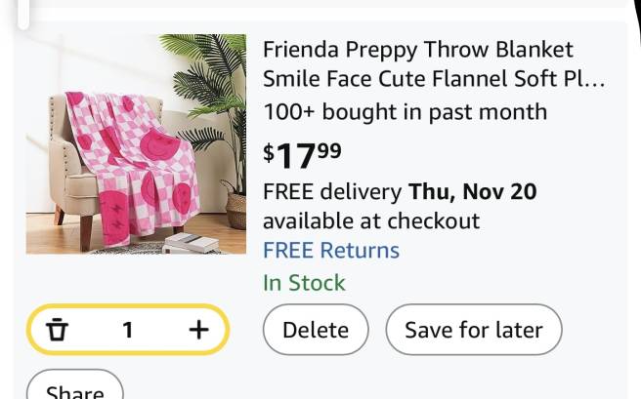Click the $17.99 price
The image size is (641, 399).
(x=302, y=154)
